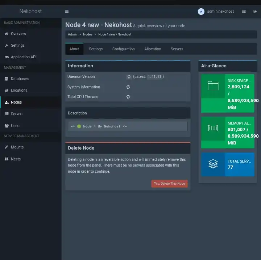Click the Disk Space 2,809,124 value
This screenshot has width=261, height=260.
point(239,87)
